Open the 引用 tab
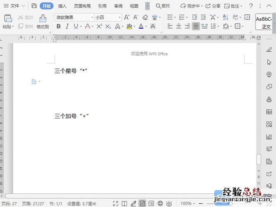This screenshot has width=276, height=207. click(x=102, y=6)
